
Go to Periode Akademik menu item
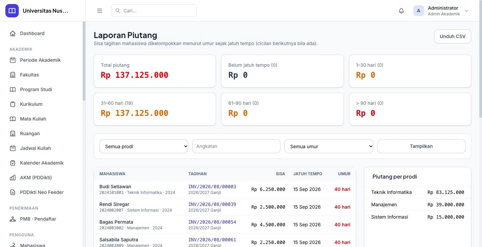click(x=42, y=60)
